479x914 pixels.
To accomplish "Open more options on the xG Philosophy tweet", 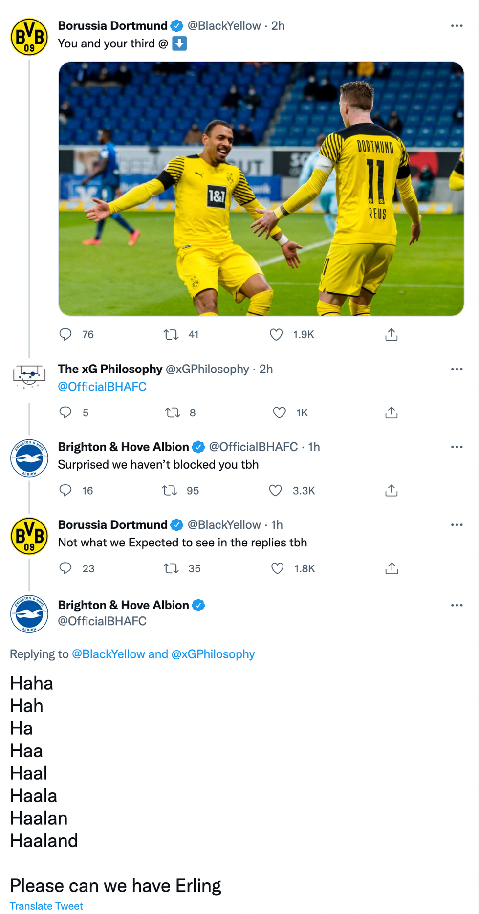I will pyautogui.click(x=457, y=369).
